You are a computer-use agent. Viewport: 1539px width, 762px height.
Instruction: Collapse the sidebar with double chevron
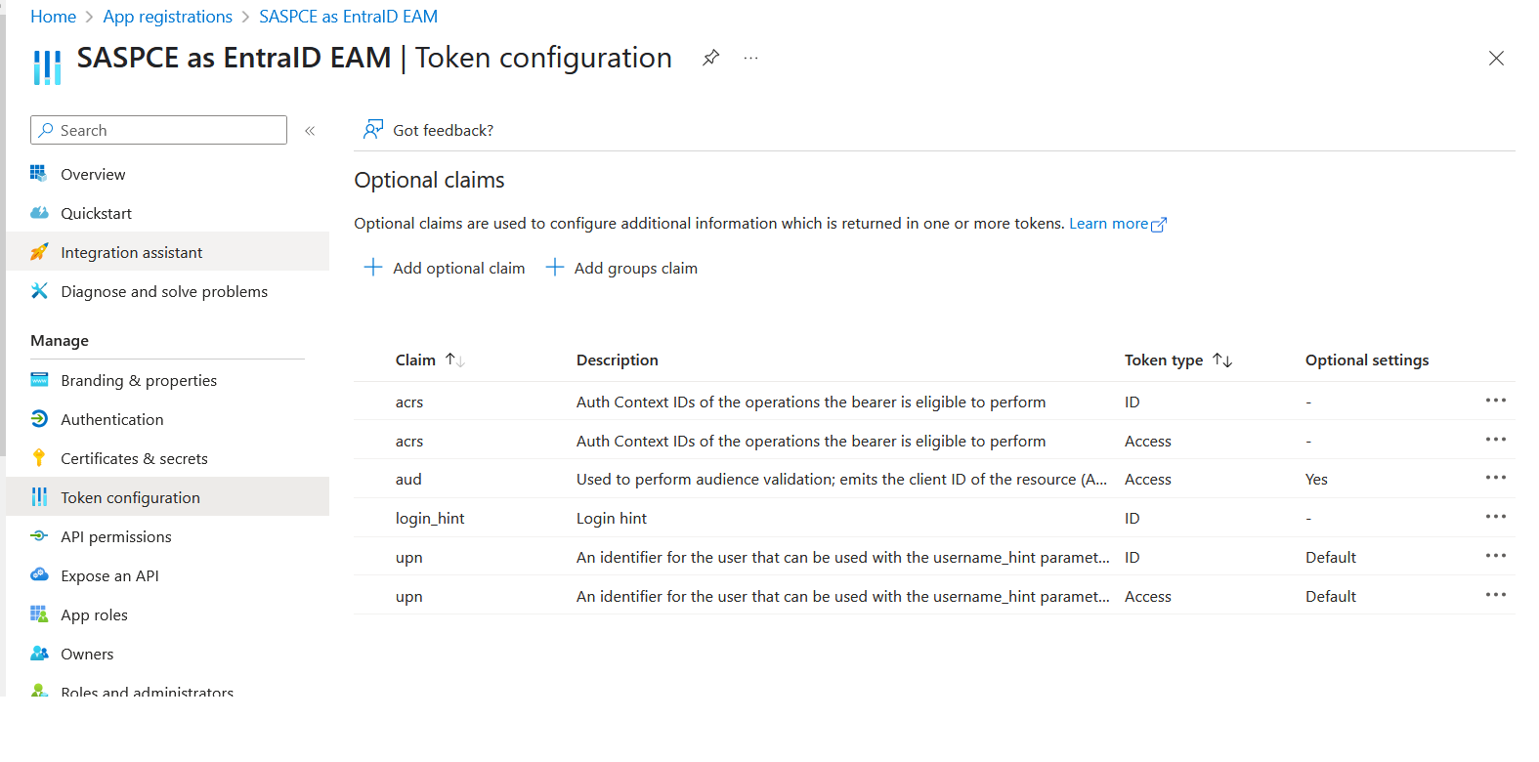click(x=310, y=131)
